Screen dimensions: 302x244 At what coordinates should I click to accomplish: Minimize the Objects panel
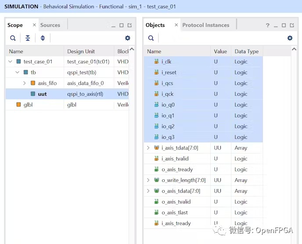pyautogui.click(x=276, y=26)
